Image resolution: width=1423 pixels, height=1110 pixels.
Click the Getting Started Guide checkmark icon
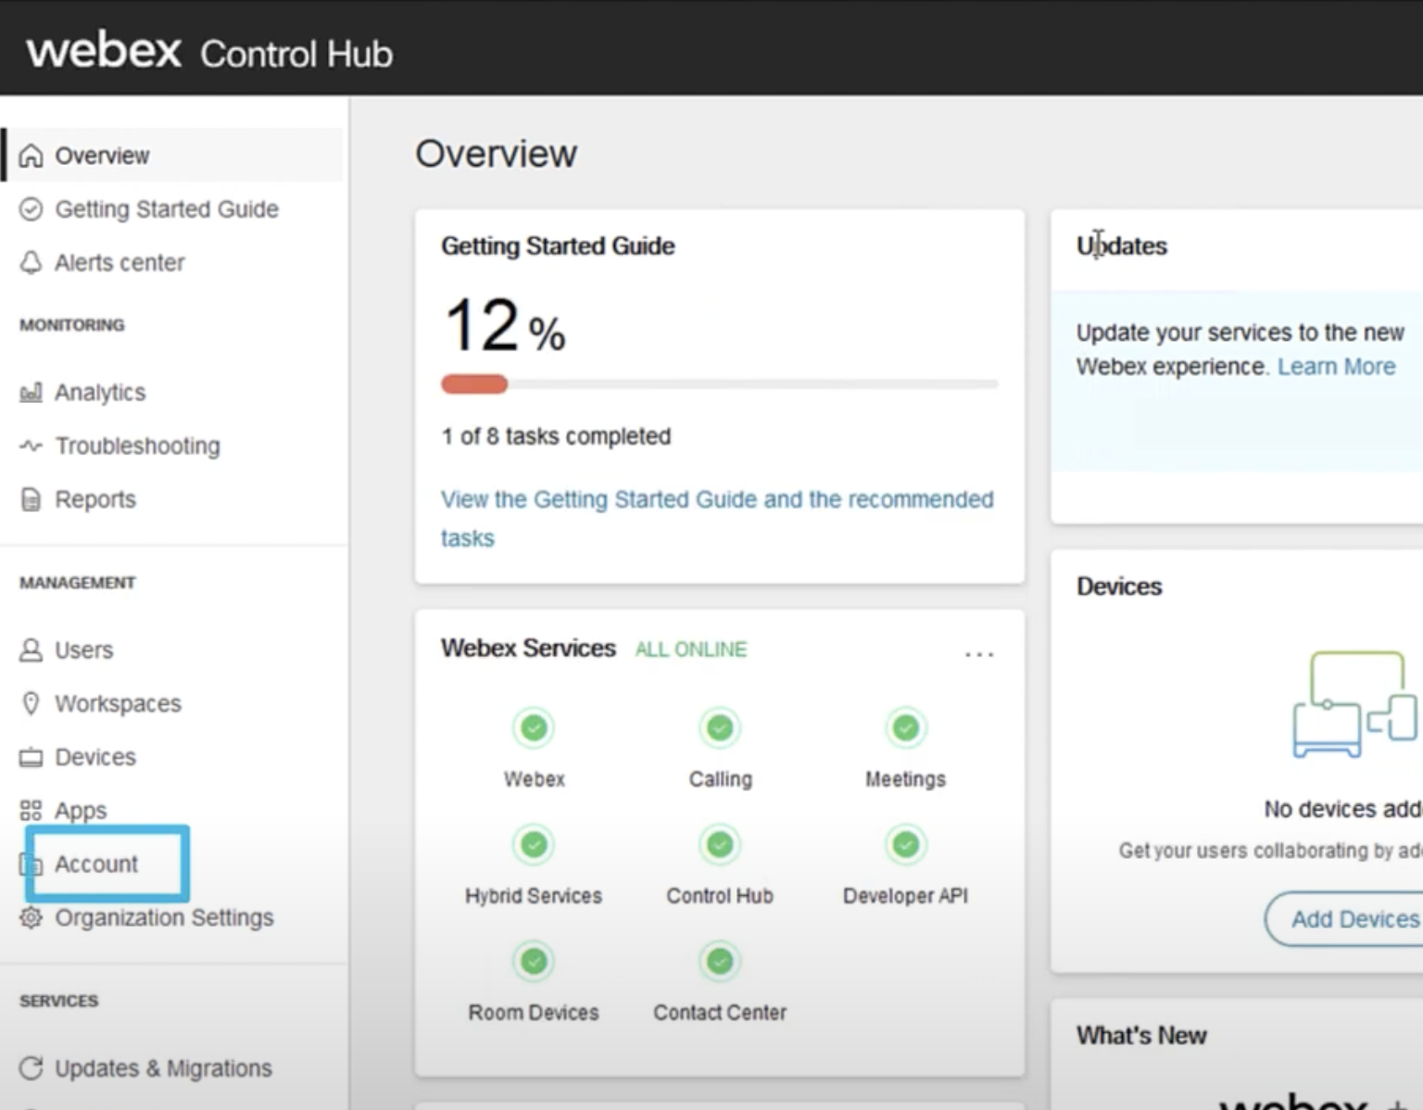coord(31,209)
